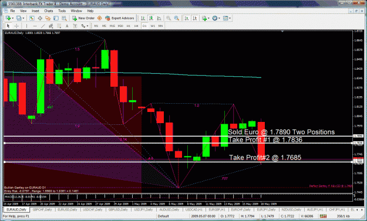
Task: Open the Templates icon
Action: tap(225, 18)
